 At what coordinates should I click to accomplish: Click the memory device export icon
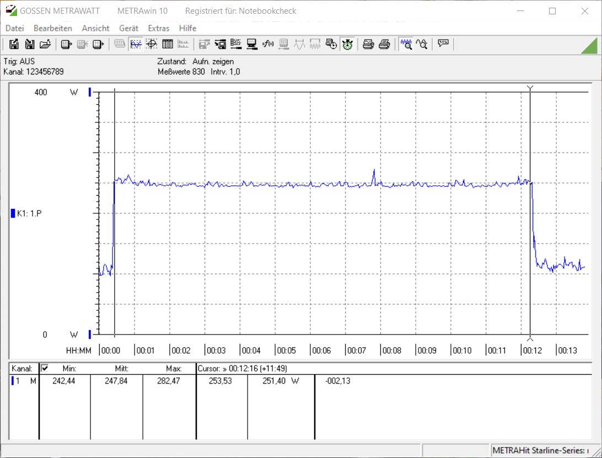98,44
